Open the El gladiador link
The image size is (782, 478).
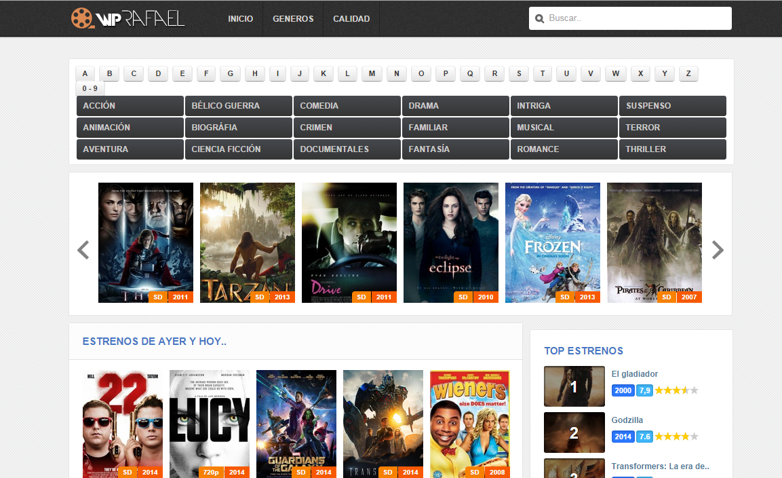(634, 374)
